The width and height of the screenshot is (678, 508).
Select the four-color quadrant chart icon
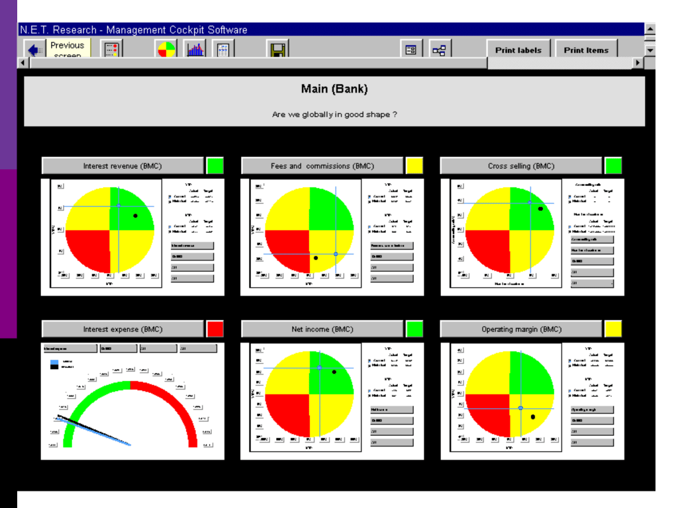click(166, 50)
